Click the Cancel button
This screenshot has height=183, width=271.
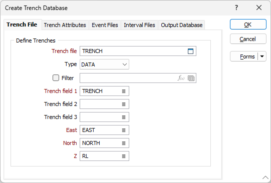point(248,39)
